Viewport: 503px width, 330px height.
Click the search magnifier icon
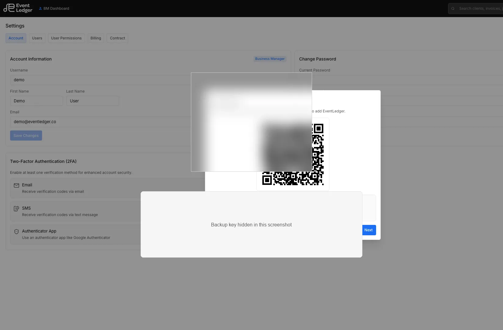[x=453, y=9]
